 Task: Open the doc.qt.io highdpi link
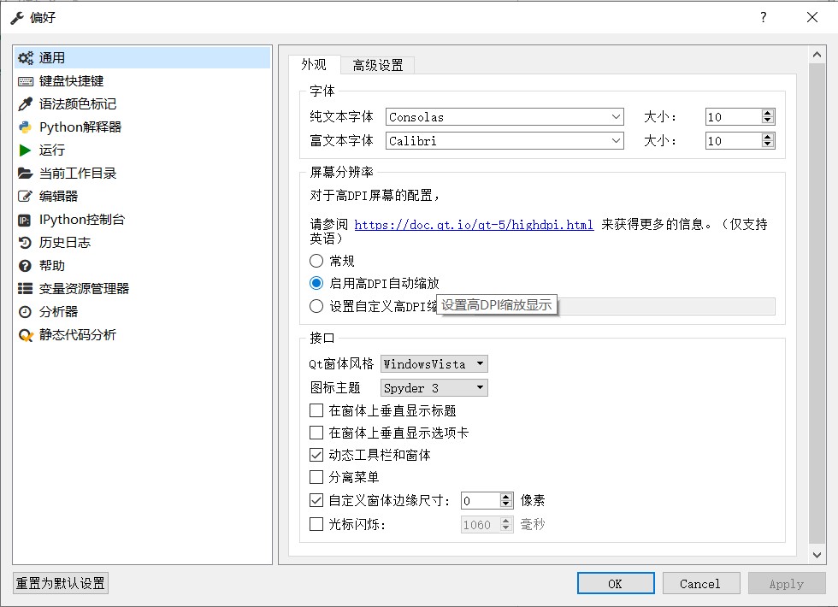474,224
